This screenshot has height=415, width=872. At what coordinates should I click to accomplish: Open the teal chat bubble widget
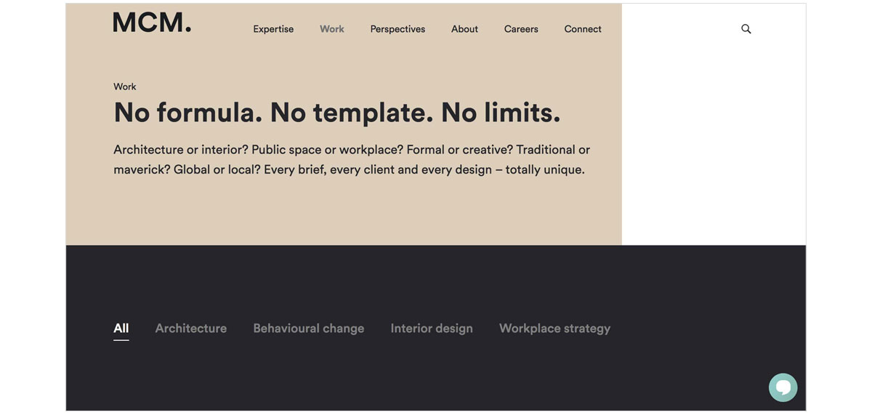783,387
